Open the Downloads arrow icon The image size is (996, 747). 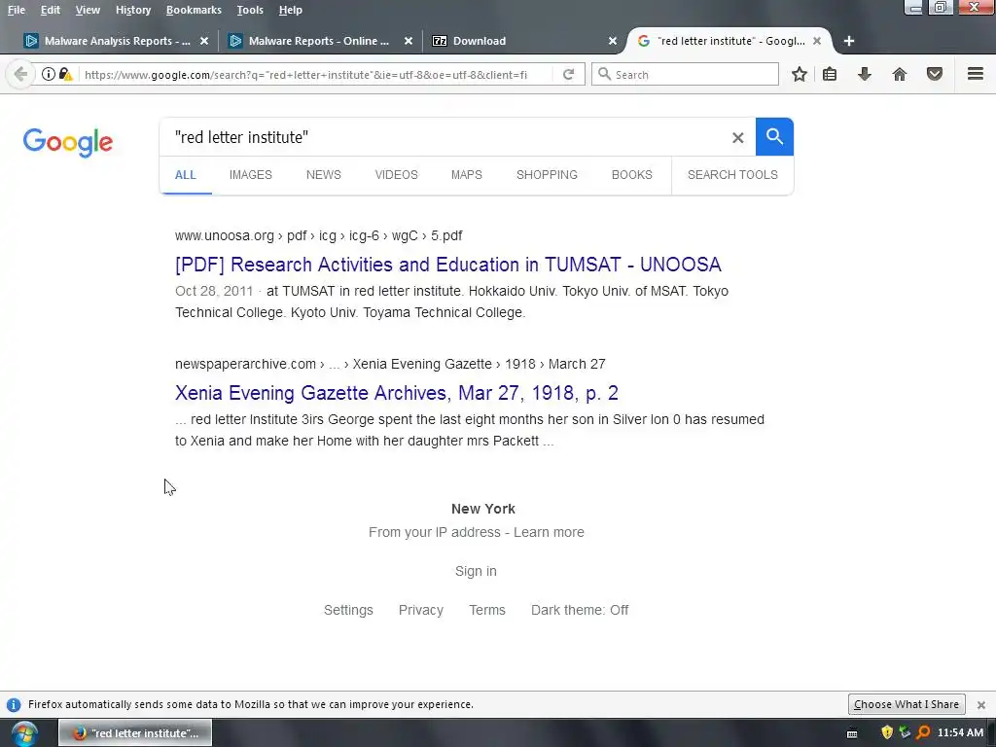[865, 74]
